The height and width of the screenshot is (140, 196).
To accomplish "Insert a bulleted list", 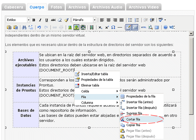I will [x=130, y=20].
